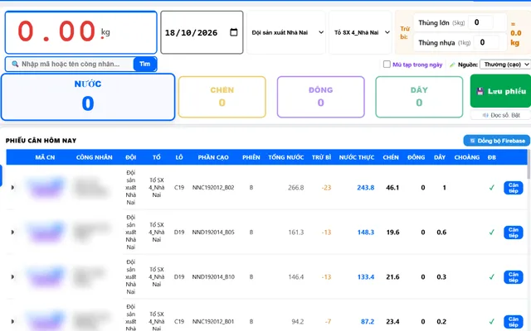Image resolution: width=531 pixels, height=331 pixels.
Task: Click the total water value 266.8
Action: 295,188
